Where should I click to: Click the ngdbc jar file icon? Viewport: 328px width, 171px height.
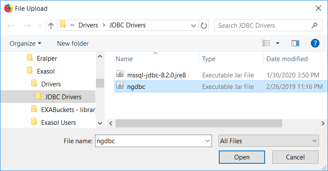pyautogui.click(x=120, y=85)
